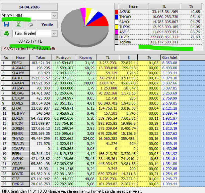Image resolution: width=205 pixels, height=193 pixels.
Task: Click the 8.353.08 Gün Adet value
Action: pyautogui.click(x=170, y=63)
